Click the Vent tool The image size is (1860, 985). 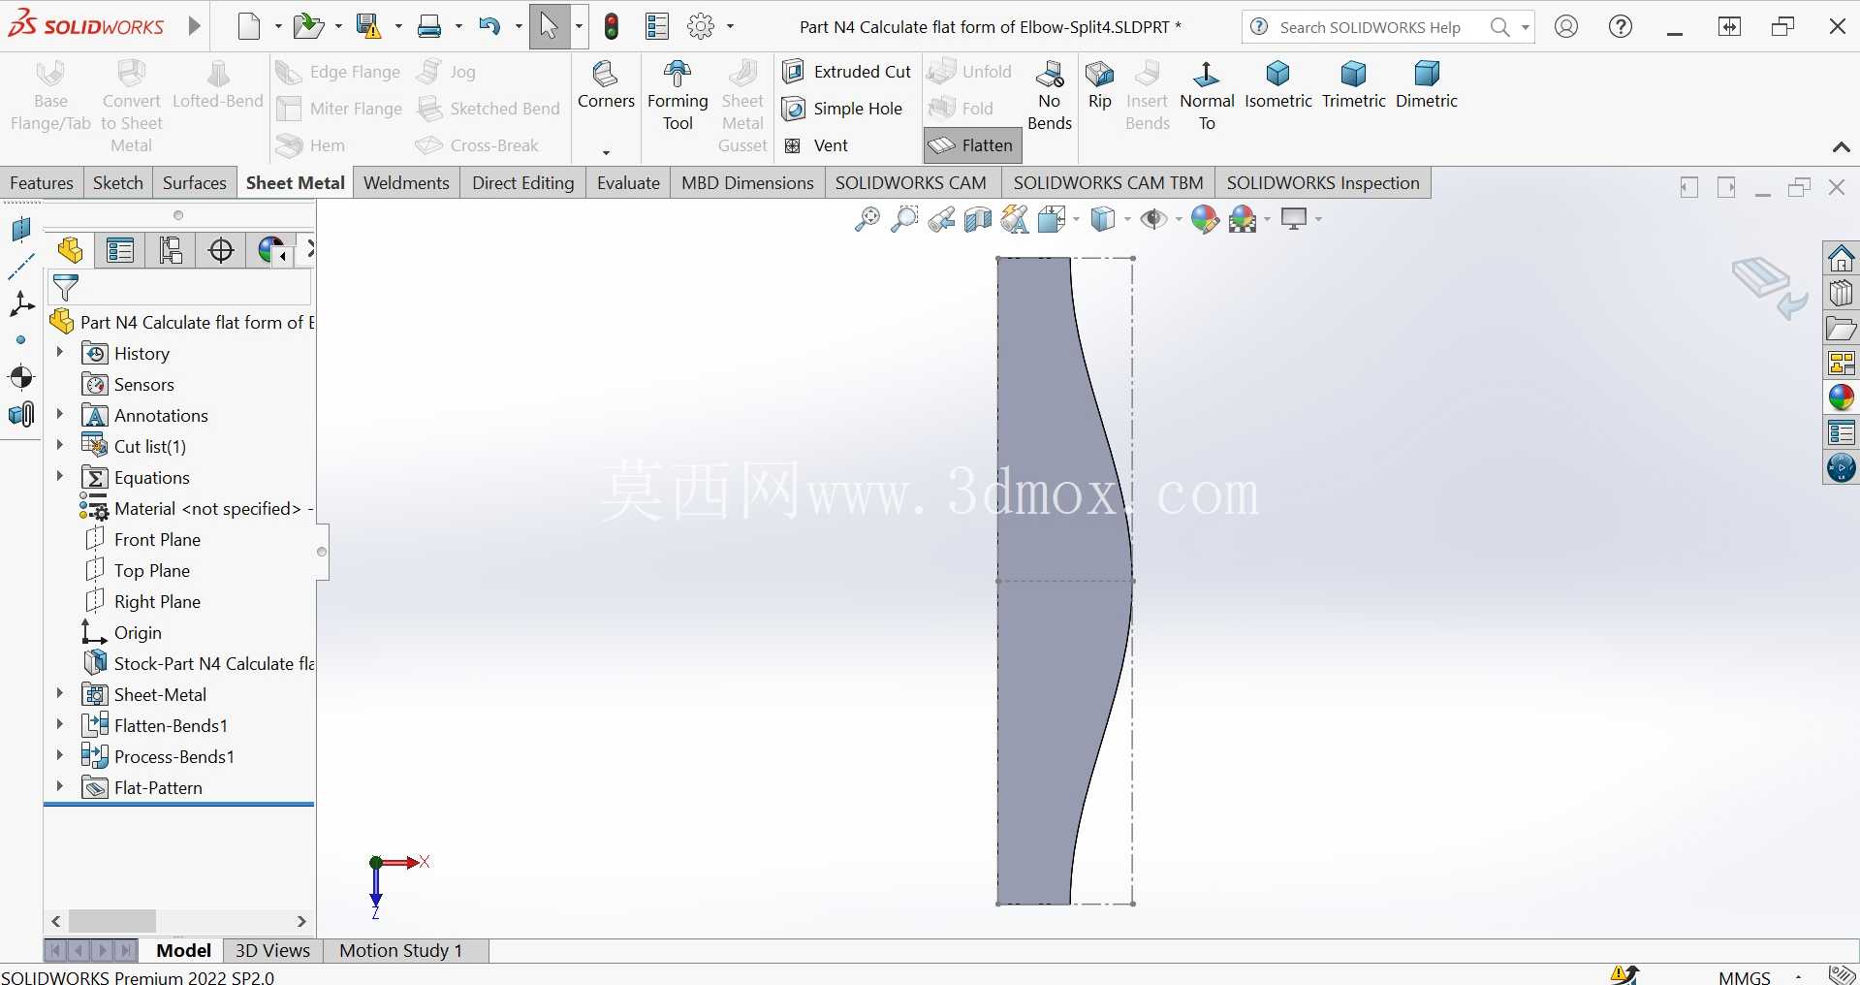[x=816, y=145]
